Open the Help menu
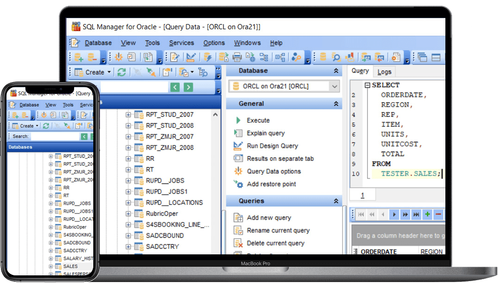This screenshot has height=283, width=498. 277,43
